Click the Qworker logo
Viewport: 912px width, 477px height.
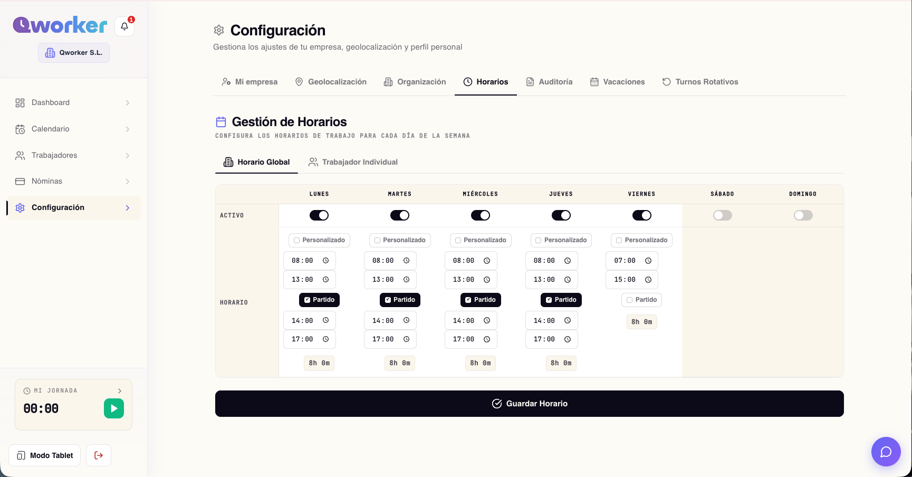(60, 25)
